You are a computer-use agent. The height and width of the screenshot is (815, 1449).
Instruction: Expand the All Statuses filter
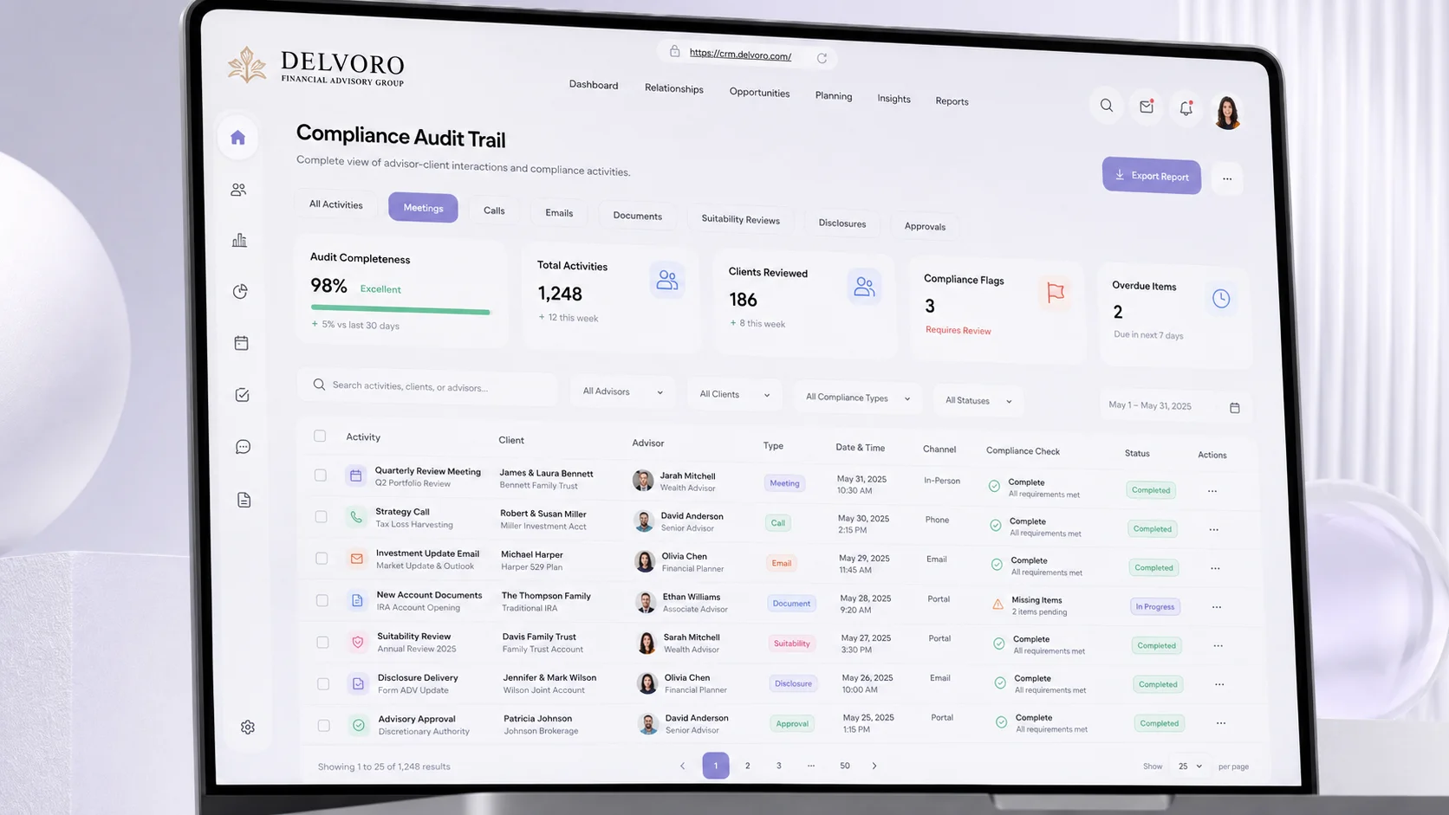[x=978, y=401]
